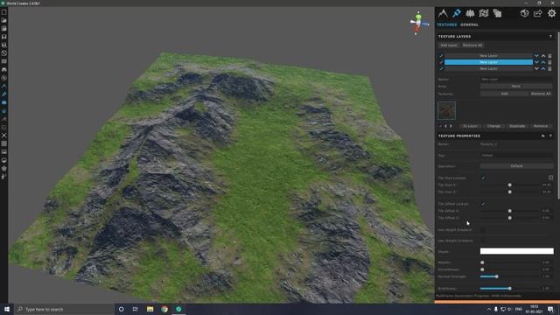Image resolution: width=560 pixels, height=315 pixels.
Task: Click the new document icon in left toolbar
Action: 3,12
